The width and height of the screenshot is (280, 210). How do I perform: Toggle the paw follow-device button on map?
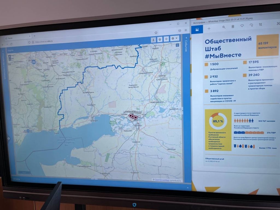(160, 39)
